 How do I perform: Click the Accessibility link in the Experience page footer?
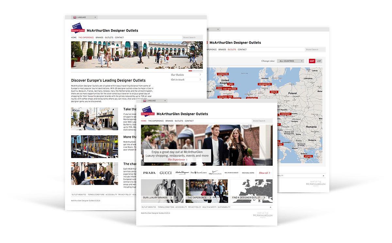[111, 194]
